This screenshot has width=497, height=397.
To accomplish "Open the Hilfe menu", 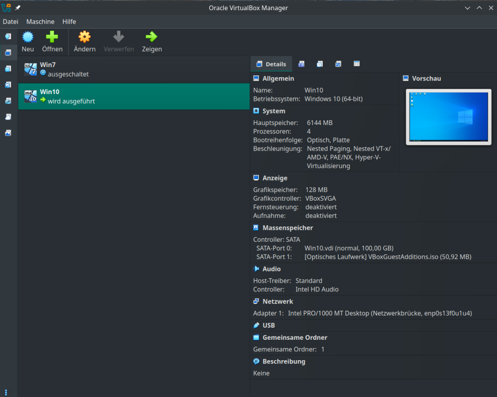I will pos(69,21).
